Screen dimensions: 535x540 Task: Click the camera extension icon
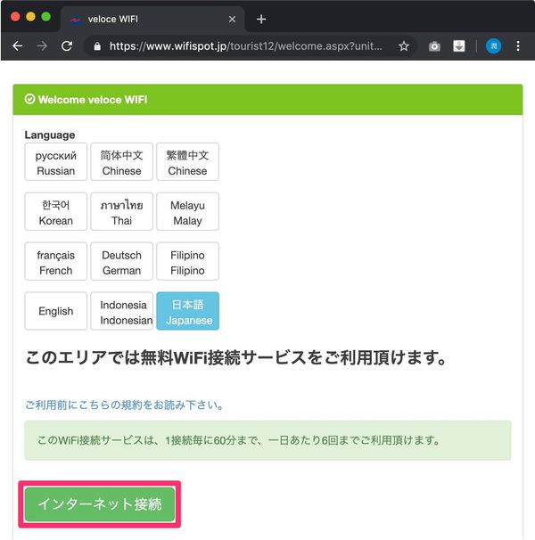coord(434,46)
